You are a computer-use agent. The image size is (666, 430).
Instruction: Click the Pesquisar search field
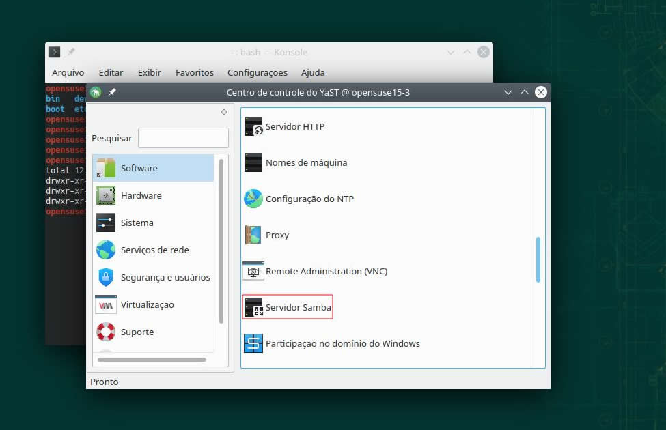(183, 138)
